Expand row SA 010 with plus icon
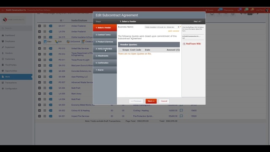The height and width of the screenshot is (152, 270). coord(39,65)
